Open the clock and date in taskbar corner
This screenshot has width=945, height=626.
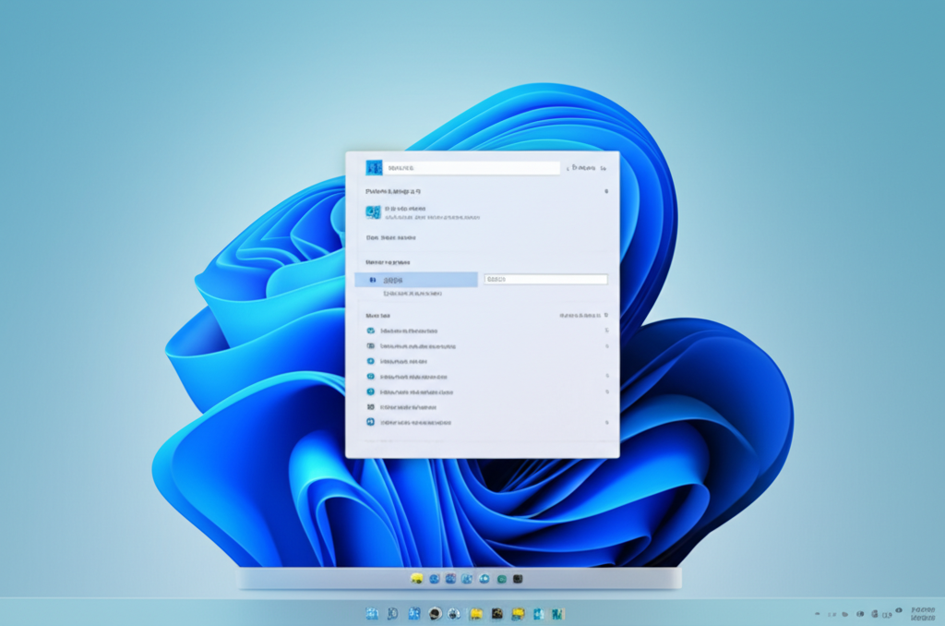point(922,613)
